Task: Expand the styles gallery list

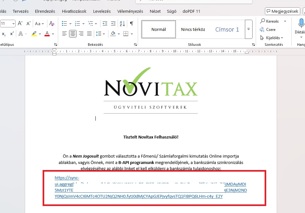Action: [x=248, y=29]
